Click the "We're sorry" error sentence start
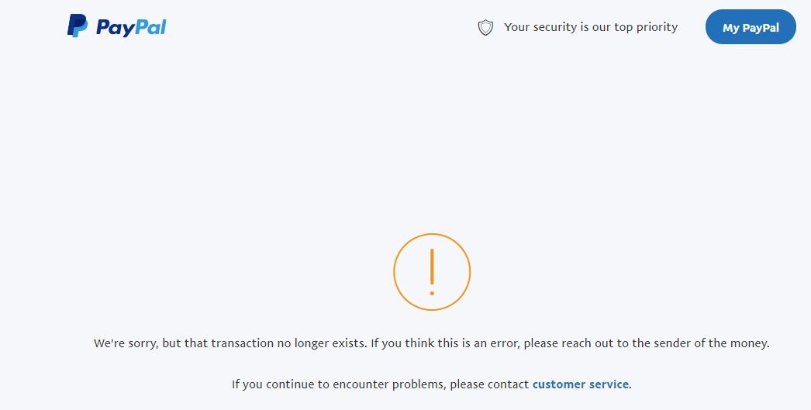Screen dimensions: 811x410 pyautogui.click(x=126, y=343)
